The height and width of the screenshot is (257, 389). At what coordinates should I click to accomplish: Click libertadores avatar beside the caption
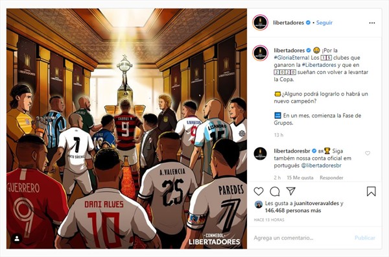coord(260,53)
